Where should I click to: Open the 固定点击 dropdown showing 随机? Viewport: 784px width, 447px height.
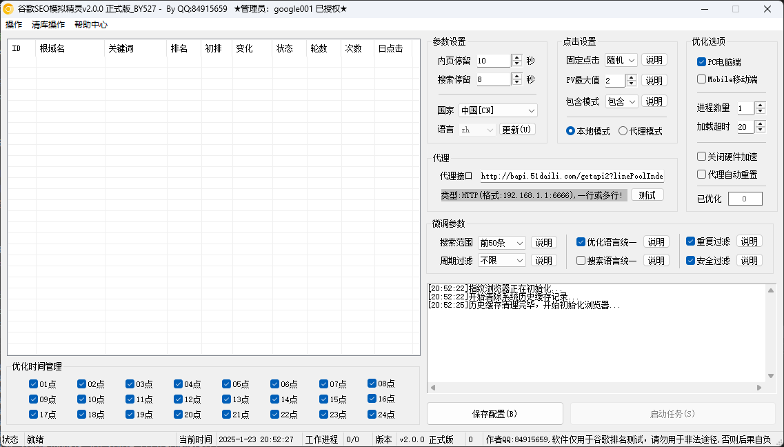point(620,60)
